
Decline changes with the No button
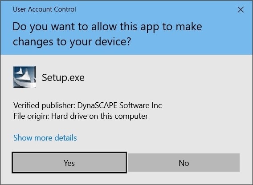pyautogui.click(x=184, y=163)
